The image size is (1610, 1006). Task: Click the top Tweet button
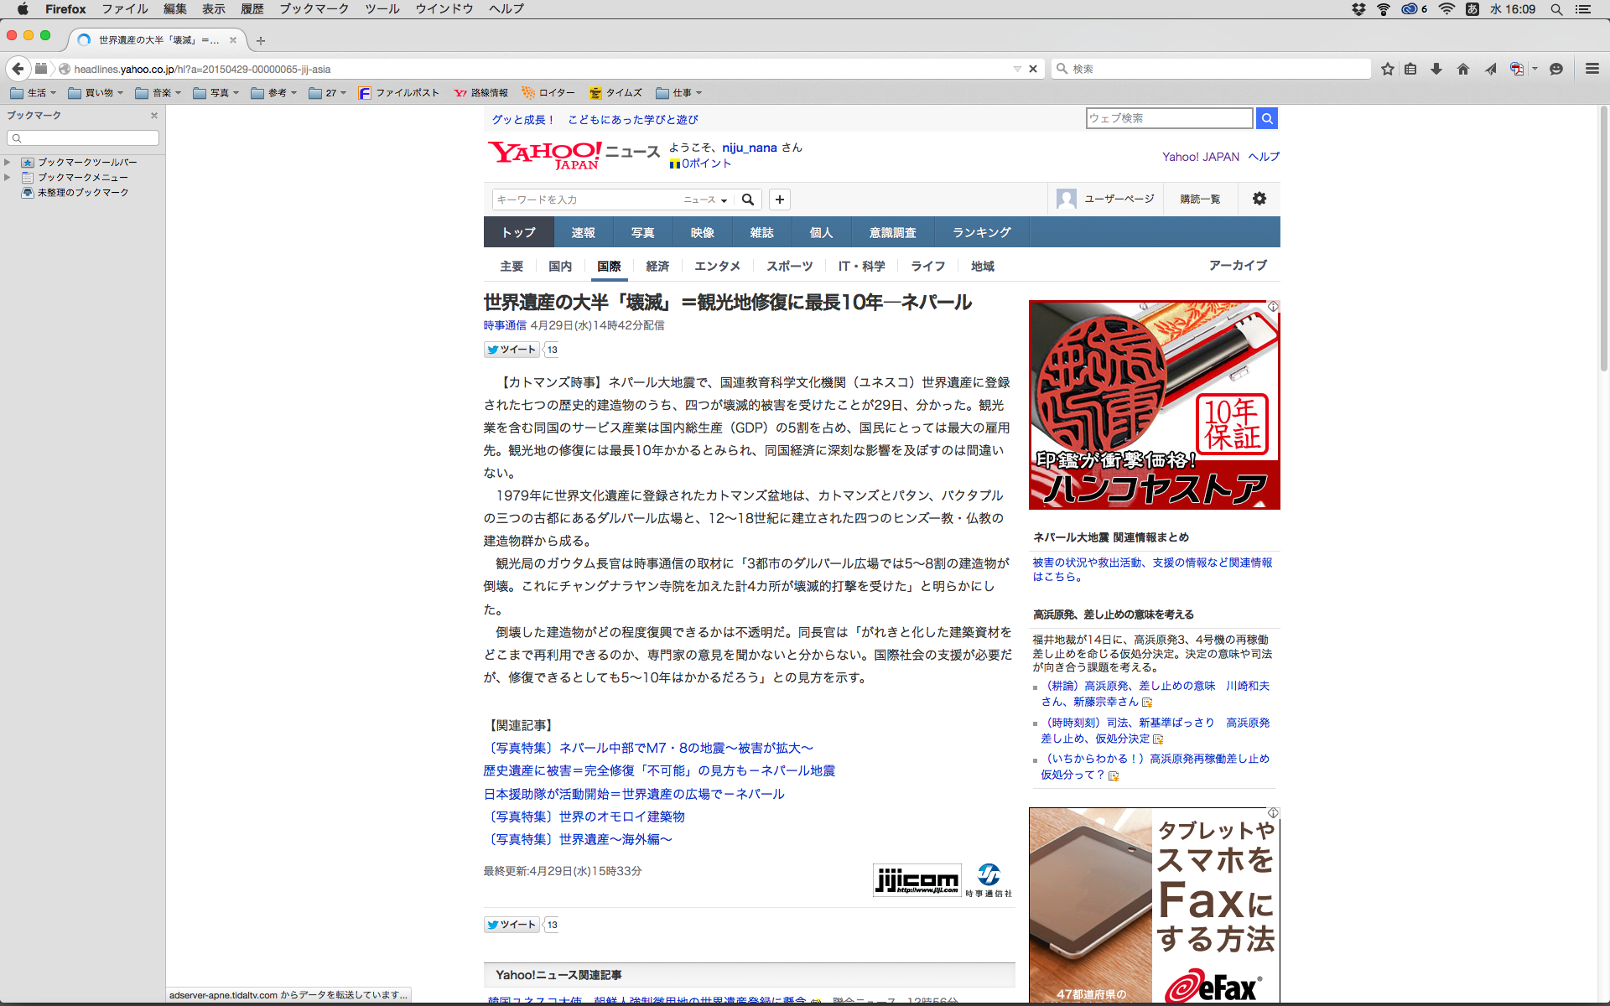coord(511,350)
